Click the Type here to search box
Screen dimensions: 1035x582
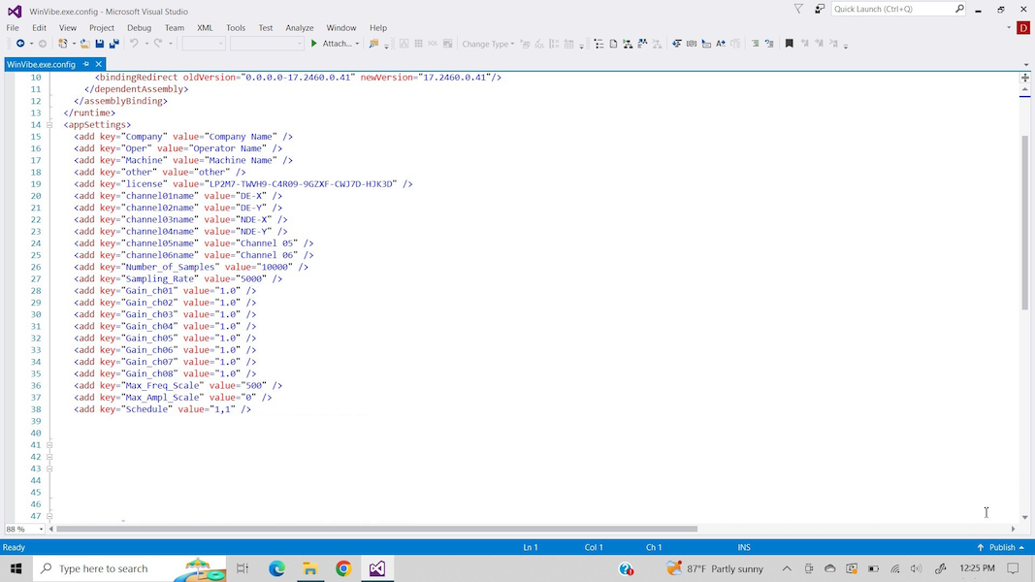tap(129, 568)
